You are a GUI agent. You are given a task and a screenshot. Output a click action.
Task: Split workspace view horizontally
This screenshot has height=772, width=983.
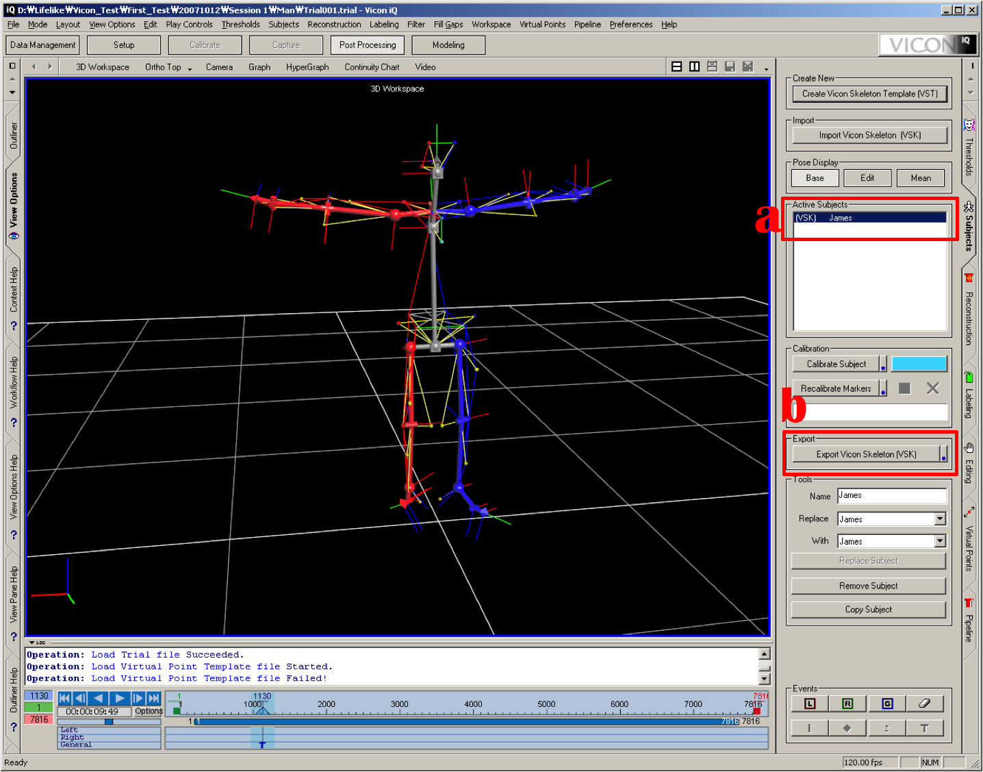[676, 66]
